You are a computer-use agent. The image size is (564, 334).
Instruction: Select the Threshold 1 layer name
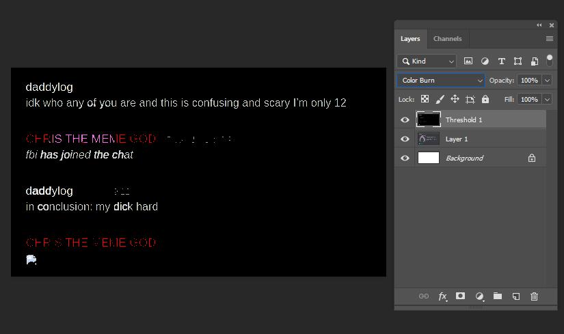(464, 120)
